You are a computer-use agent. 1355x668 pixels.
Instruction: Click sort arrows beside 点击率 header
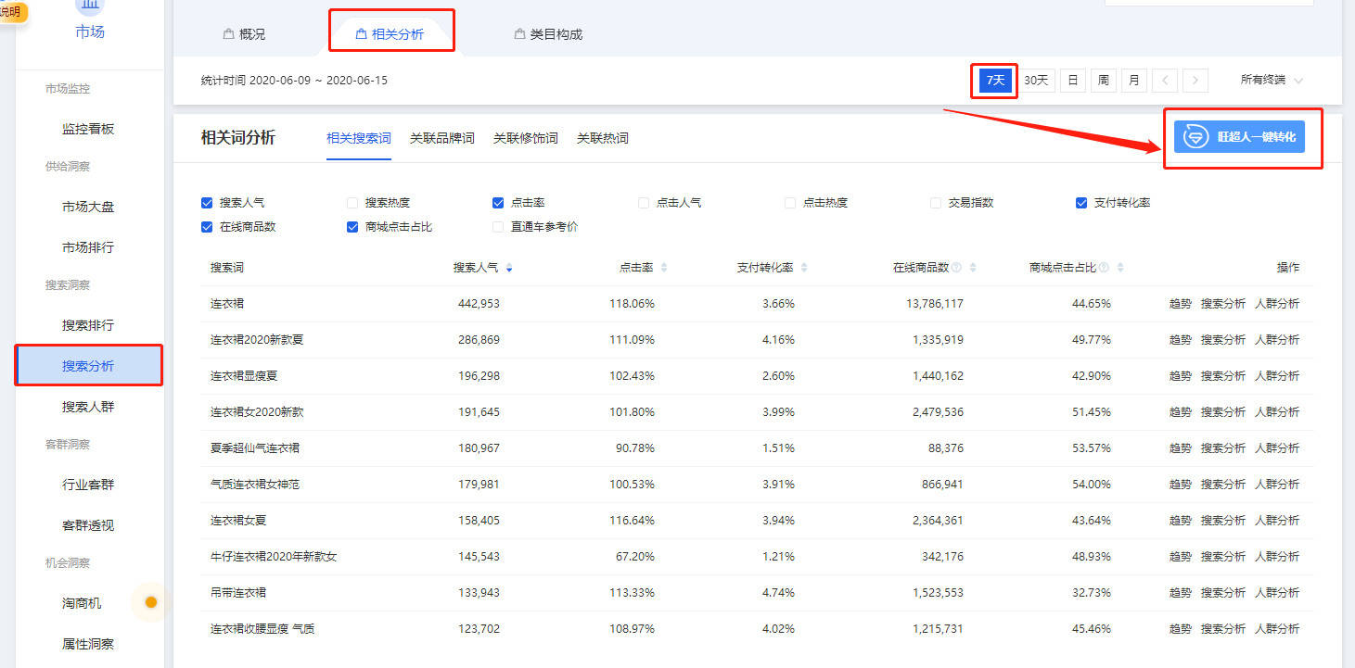663,268
